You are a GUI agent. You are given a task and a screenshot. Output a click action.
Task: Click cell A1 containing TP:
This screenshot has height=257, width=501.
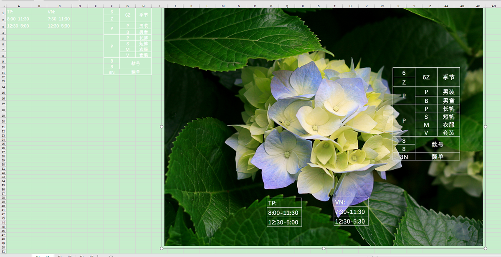click(19, 12)
